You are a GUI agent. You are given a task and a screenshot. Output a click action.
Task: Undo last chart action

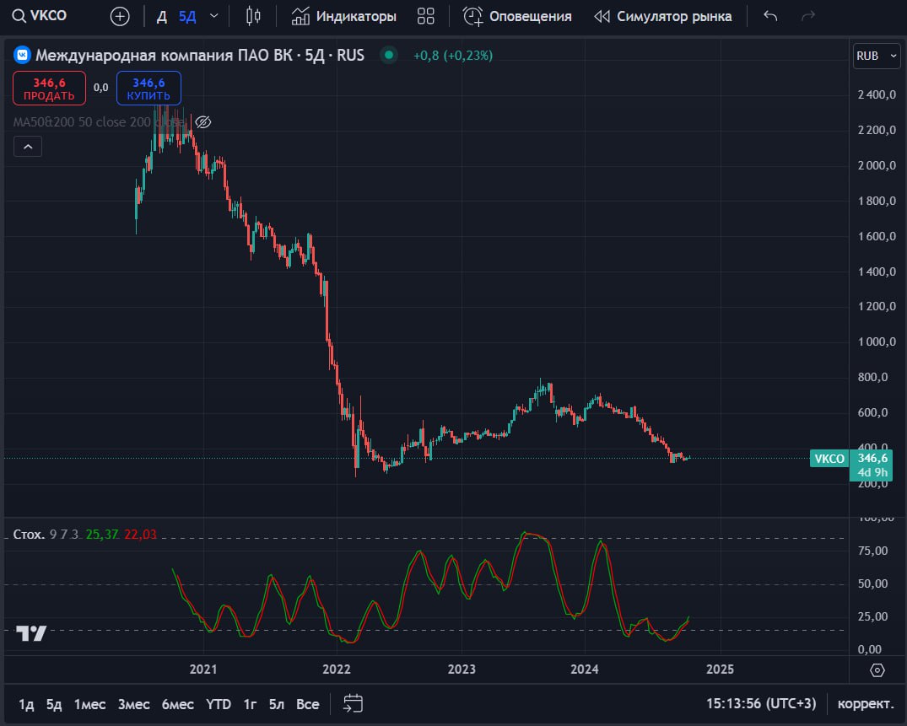[770, 16]
